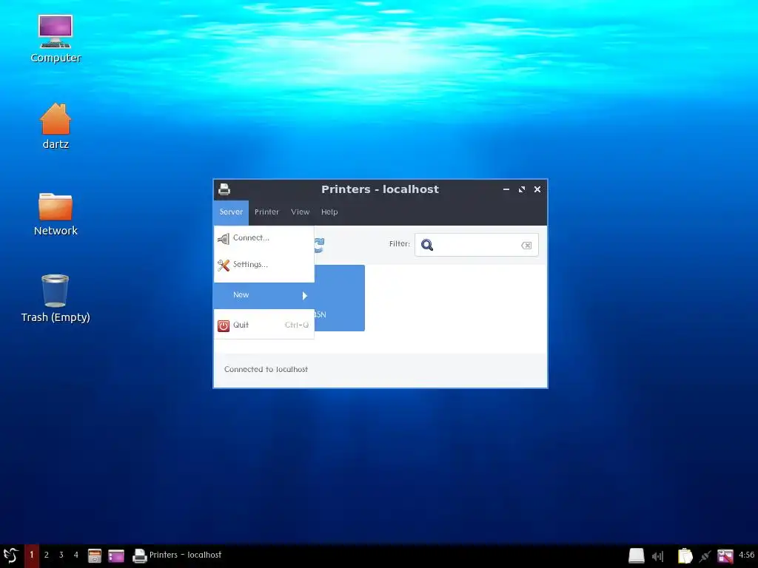Choose Settings... from the Server menu

point(264,265)
